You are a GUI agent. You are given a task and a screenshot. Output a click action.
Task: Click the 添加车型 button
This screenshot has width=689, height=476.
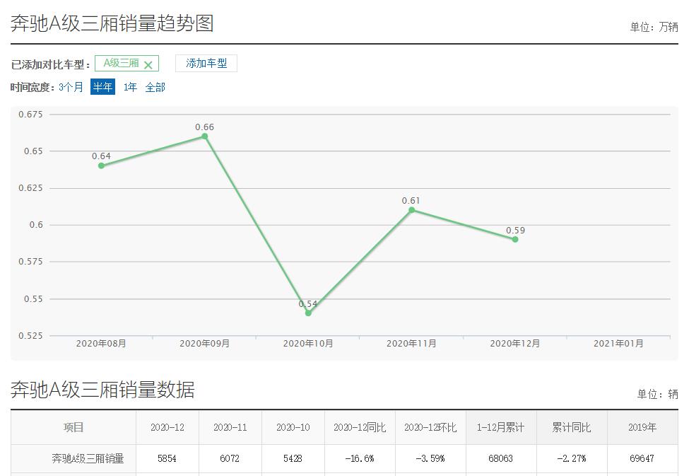pos(206,64)
